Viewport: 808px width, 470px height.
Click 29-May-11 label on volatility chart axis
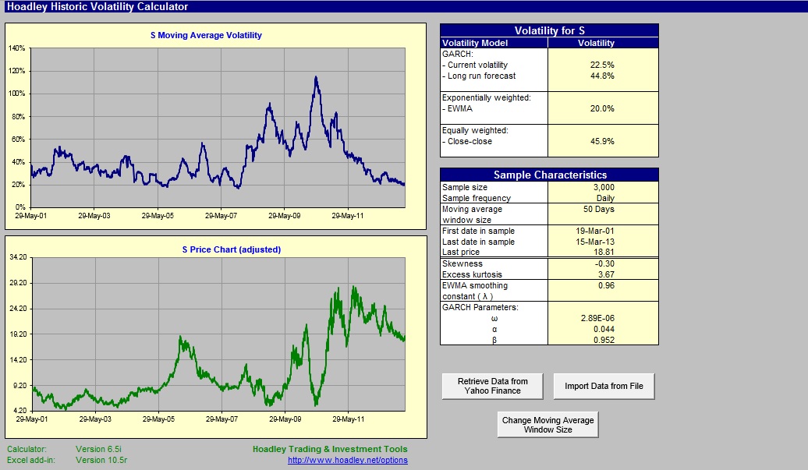tap(347, 216)
